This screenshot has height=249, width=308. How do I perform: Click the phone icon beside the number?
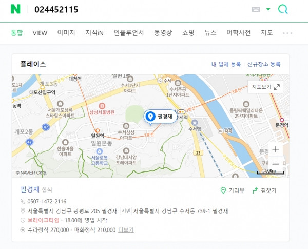pyautogui.click(x=23, y=201)
